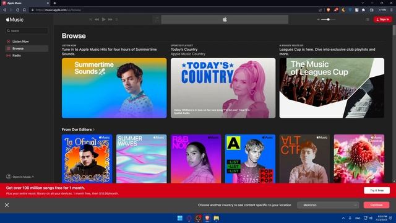Click the Radio sidebar icon
Image resolution: width=396 pixels, height=223 pixels.
pos(8,56)
